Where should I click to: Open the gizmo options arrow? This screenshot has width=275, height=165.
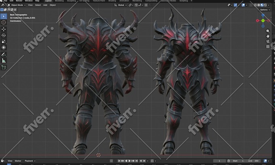pyautogui.click(x=239, y=5)
